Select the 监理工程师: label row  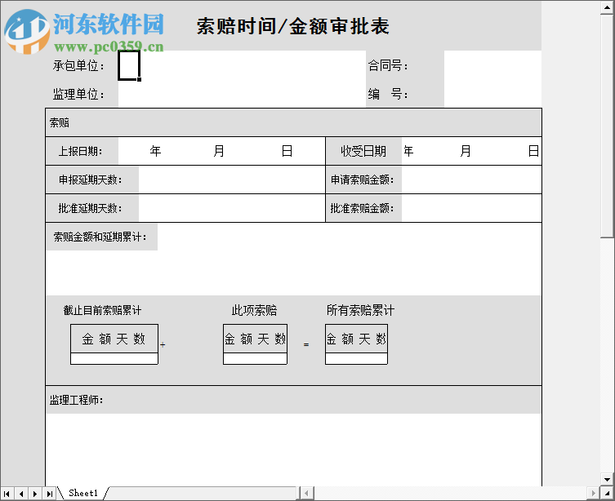tap(293, 400)
